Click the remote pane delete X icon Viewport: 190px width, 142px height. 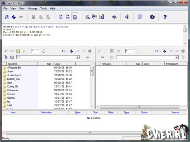point(119,51)
